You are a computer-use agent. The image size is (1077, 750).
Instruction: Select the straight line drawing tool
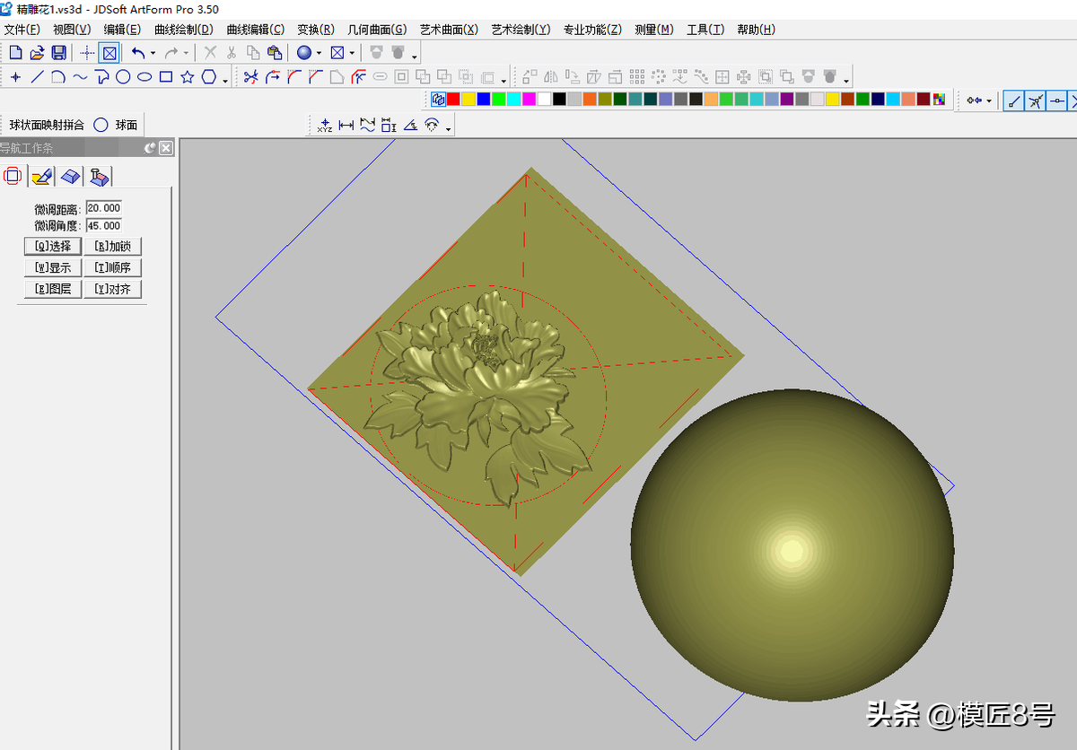tap(37, 77)
